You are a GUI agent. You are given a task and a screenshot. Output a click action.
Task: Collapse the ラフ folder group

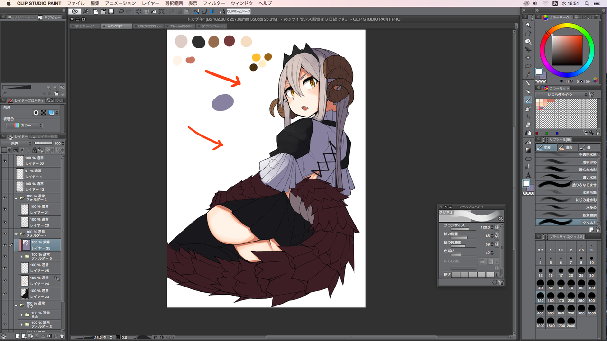[x=16, y=305]
